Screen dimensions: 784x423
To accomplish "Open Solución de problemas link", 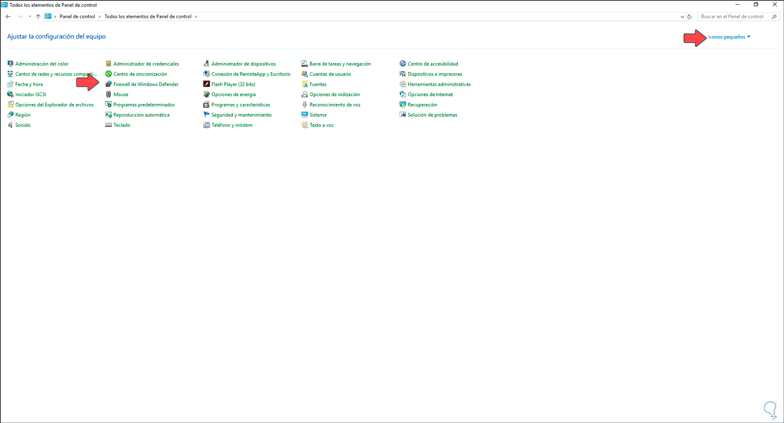I will coord(432,115).
